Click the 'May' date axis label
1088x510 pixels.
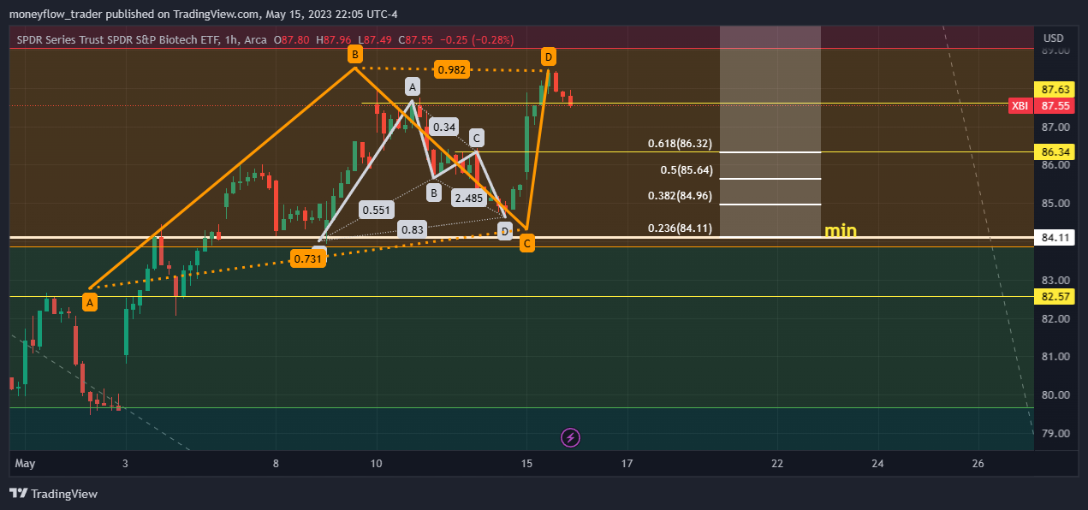tap(26, 464)
